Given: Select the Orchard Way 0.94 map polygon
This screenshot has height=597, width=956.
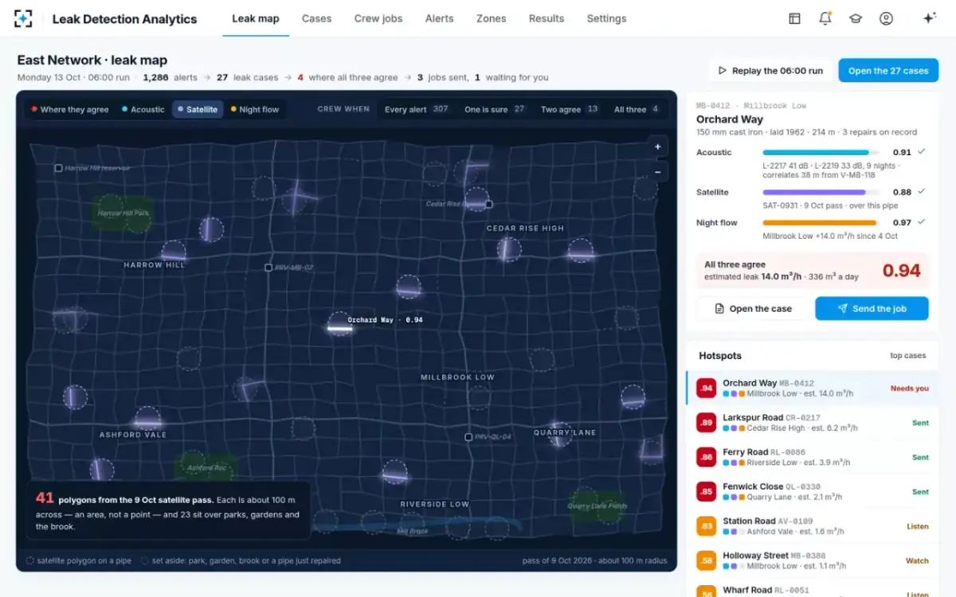Looking at the screenshot, I should point(339,323).
